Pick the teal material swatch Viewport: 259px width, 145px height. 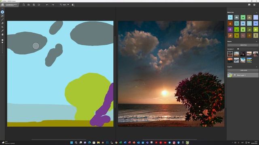(236, 23)
